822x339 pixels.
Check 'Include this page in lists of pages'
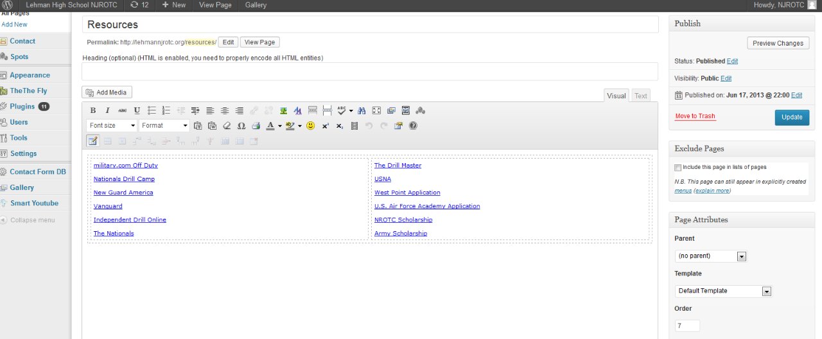[678, 168]
